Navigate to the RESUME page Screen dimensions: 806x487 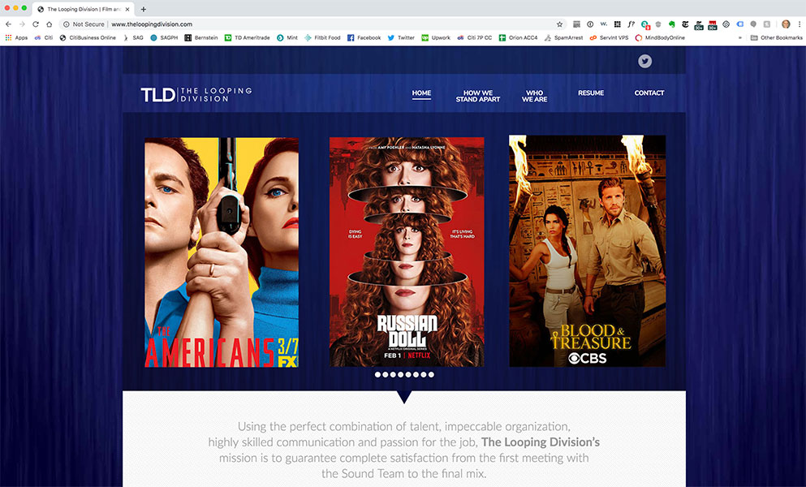(591, 93)
